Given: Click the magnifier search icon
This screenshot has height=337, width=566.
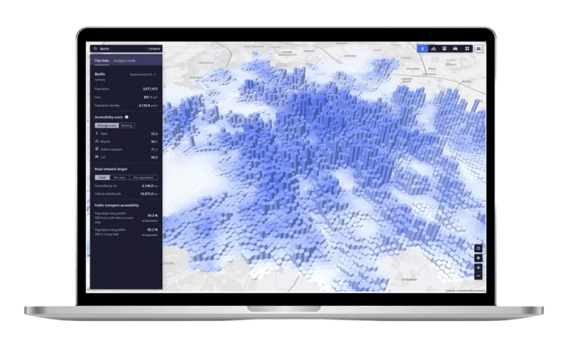Looking at the screenshot, I should 96,49.
